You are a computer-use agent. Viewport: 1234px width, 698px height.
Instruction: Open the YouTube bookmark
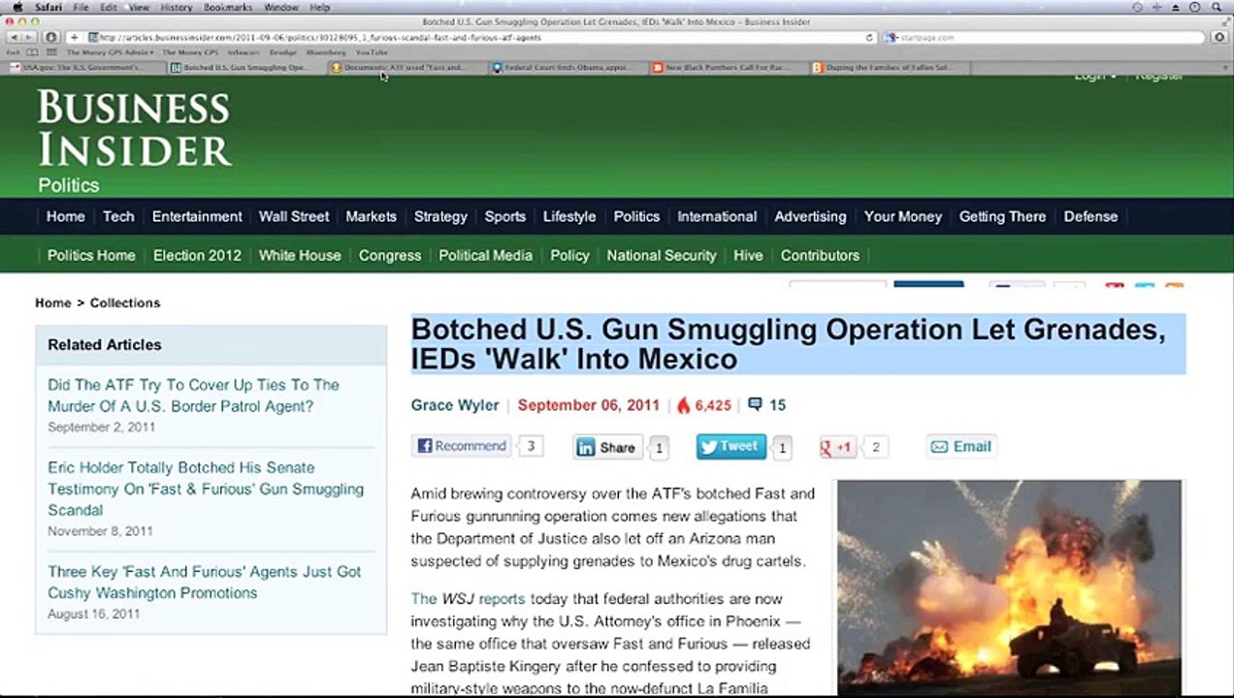point(372,52)
